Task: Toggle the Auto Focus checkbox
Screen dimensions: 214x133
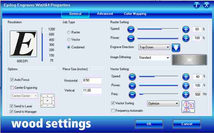Action: (12, 80)
